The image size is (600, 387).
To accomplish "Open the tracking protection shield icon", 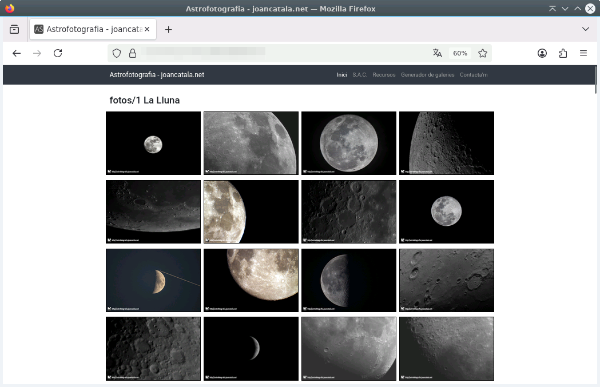I will 117,53.
